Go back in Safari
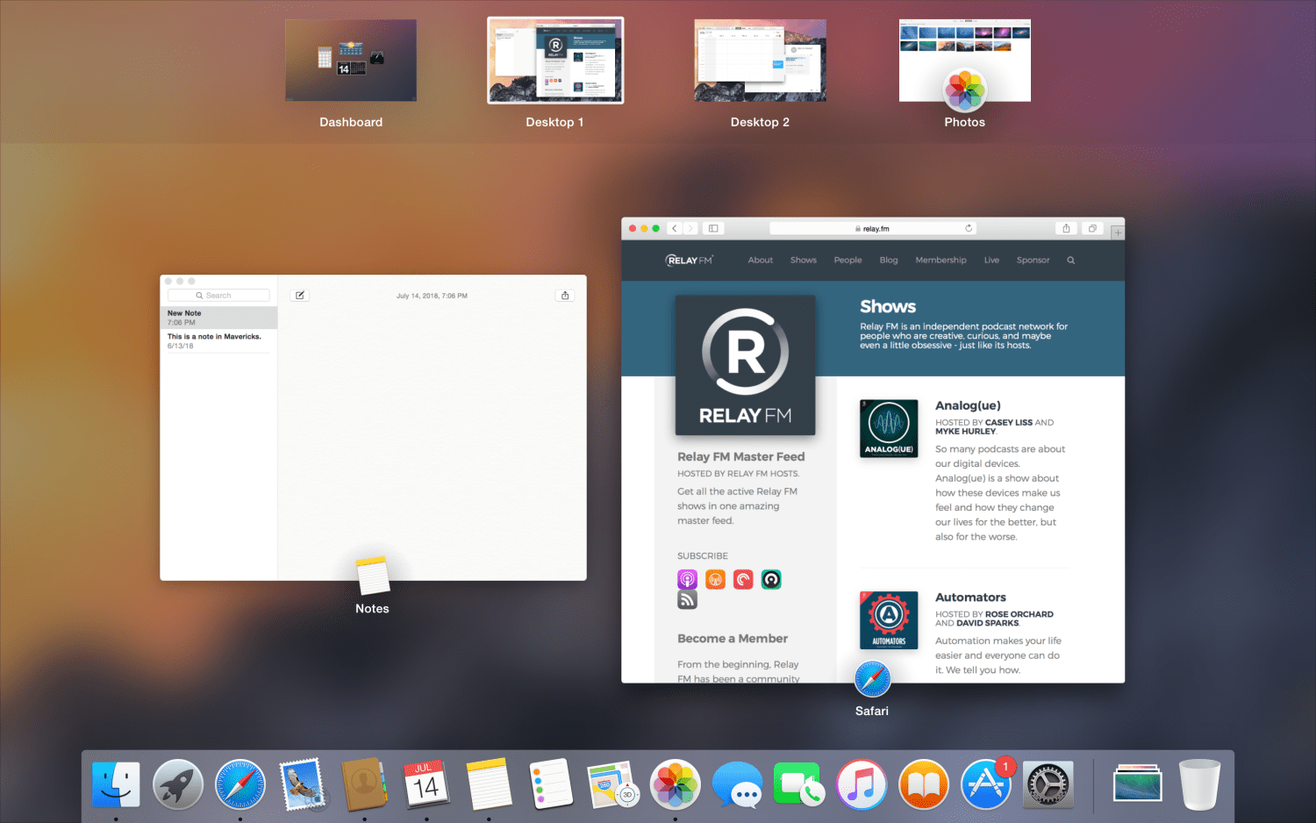The width and height of the screenshot is (1316, 823). pos(675,228)
